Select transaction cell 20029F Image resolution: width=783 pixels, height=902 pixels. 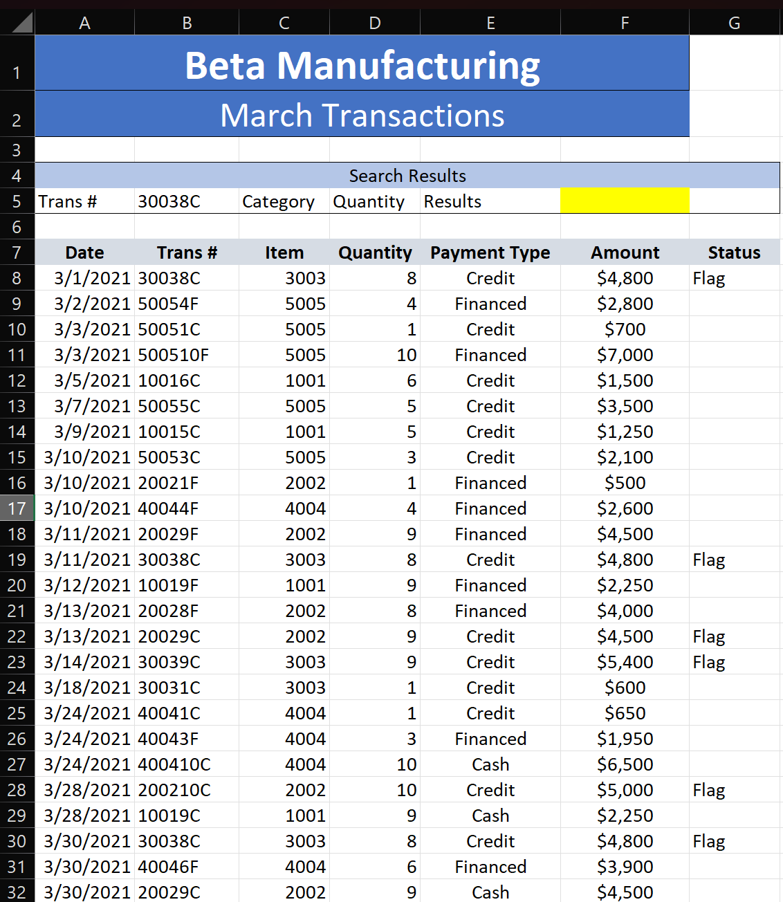pyautogui.click(x=187, y=534)
